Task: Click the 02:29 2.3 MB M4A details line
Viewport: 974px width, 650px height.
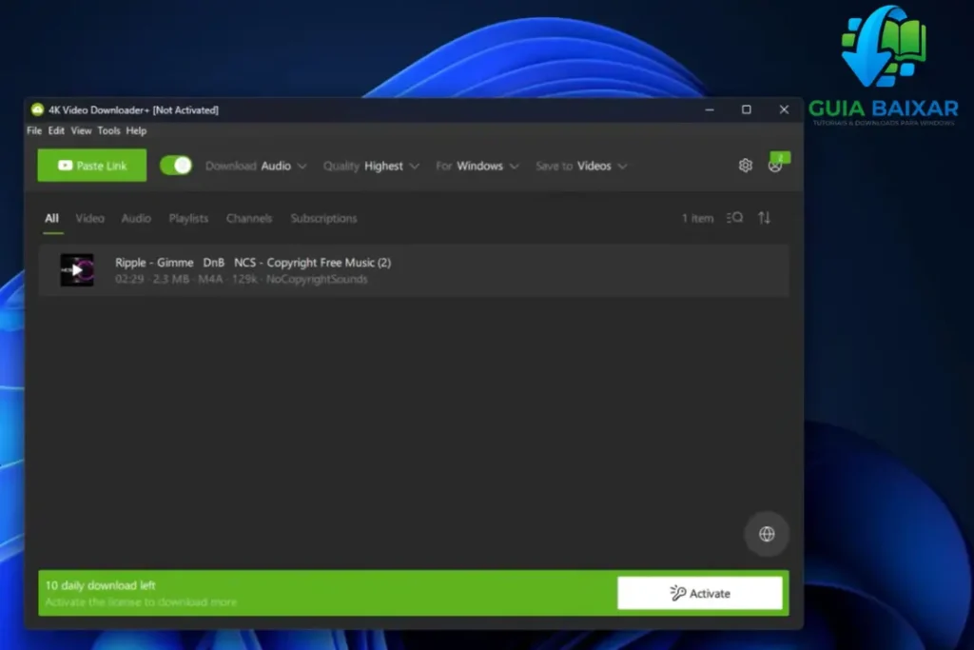Action: [241, 279]
